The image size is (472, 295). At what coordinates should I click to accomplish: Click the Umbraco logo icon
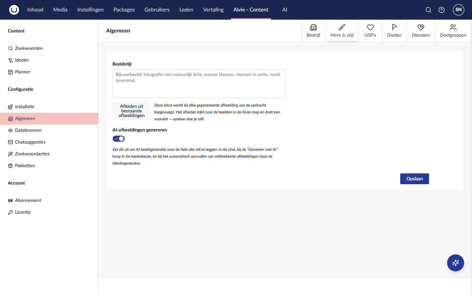(14, 10)
